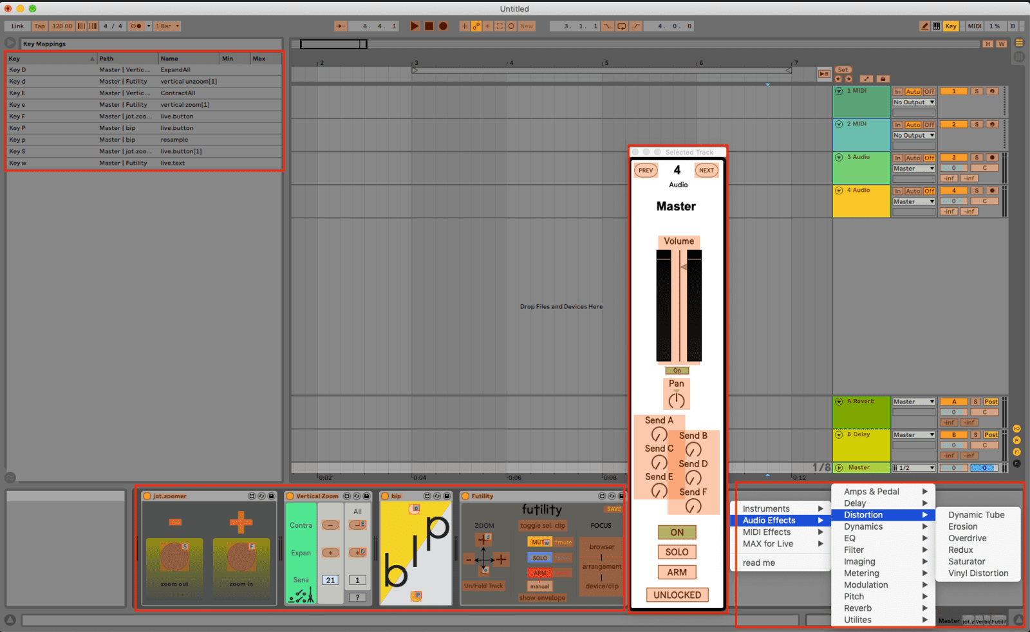Image resolution: width=1030 pixels, height=632 pixels.
Task: Toggle the arrangement Loop switch
Action: (622, 26)
